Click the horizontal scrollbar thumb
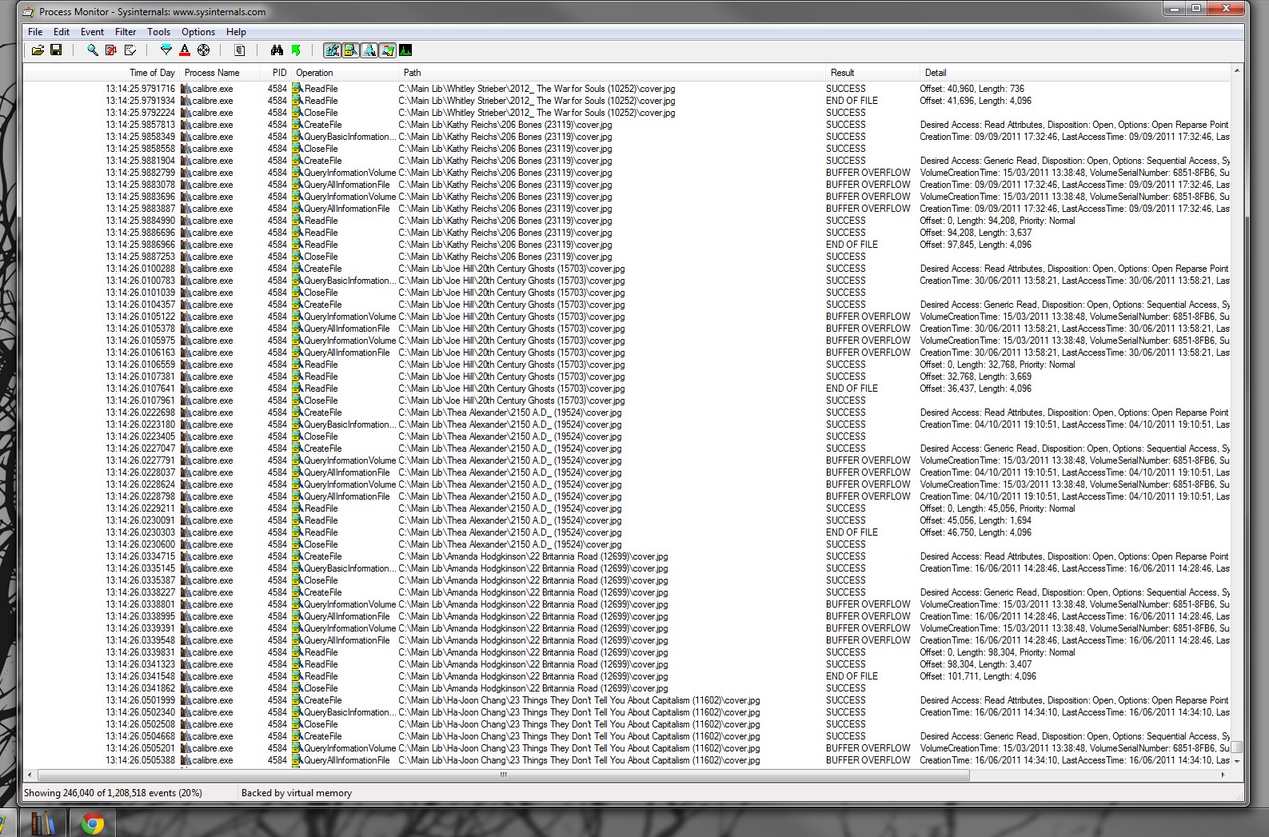This screenshot has height=837, width=1269. click(504, 775)
